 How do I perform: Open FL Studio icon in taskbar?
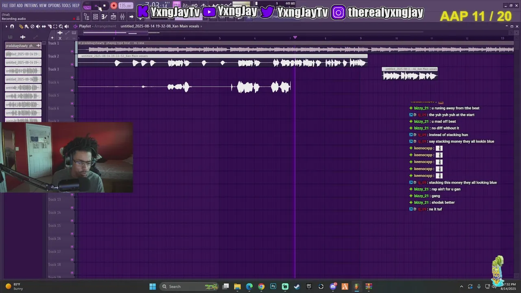[357, 286]
